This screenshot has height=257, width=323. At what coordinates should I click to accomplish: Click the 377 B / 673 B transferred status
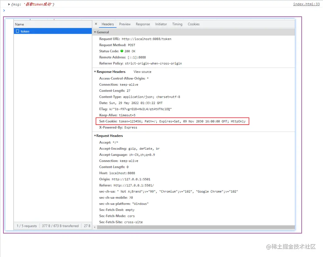tap(60, 226)
